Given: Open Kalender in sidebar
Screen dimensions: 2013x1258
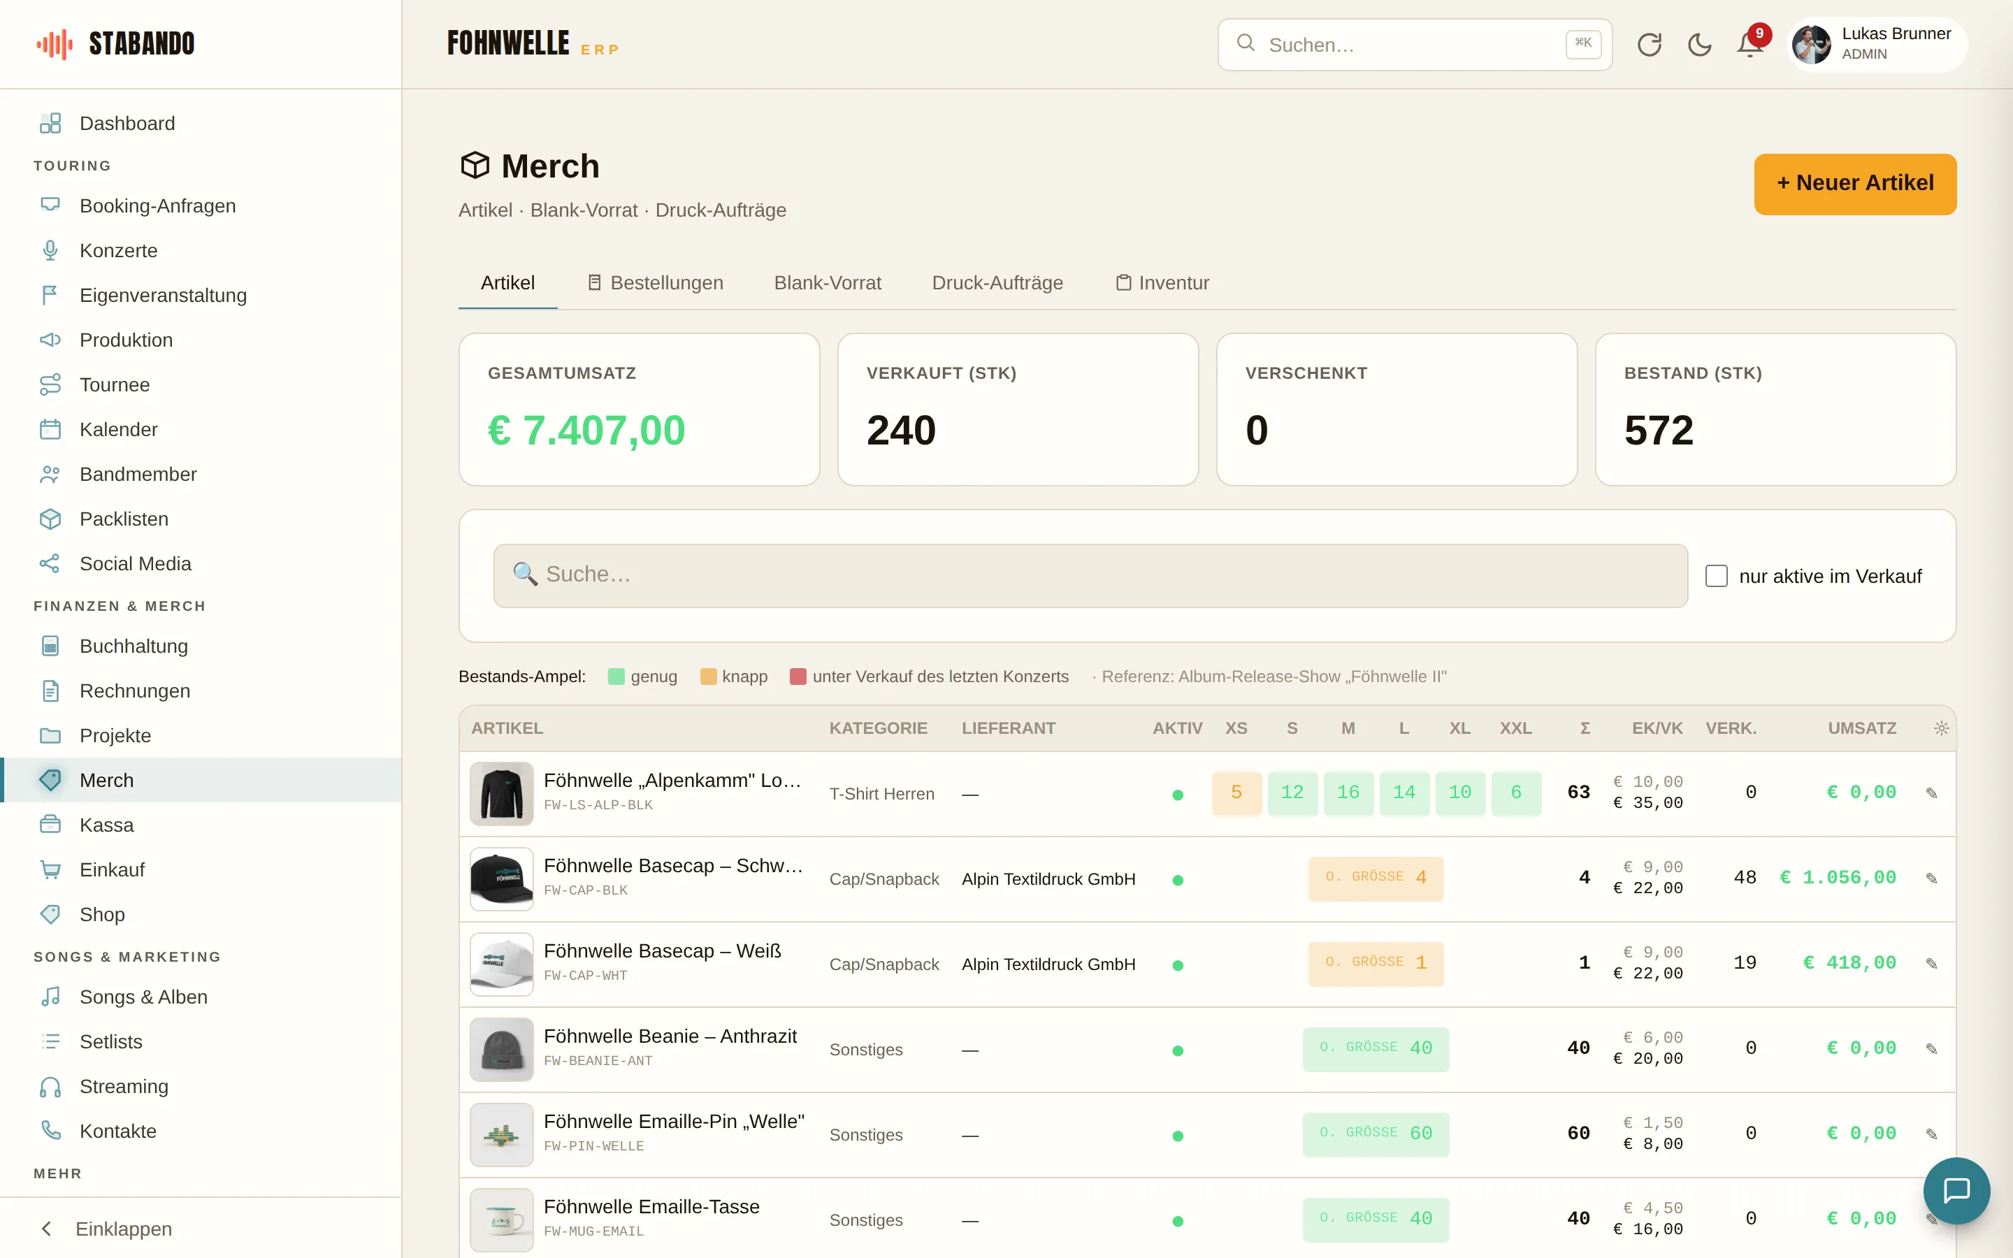Looking at the screenshot, I should pyautogui.click(x=201, y=429).
